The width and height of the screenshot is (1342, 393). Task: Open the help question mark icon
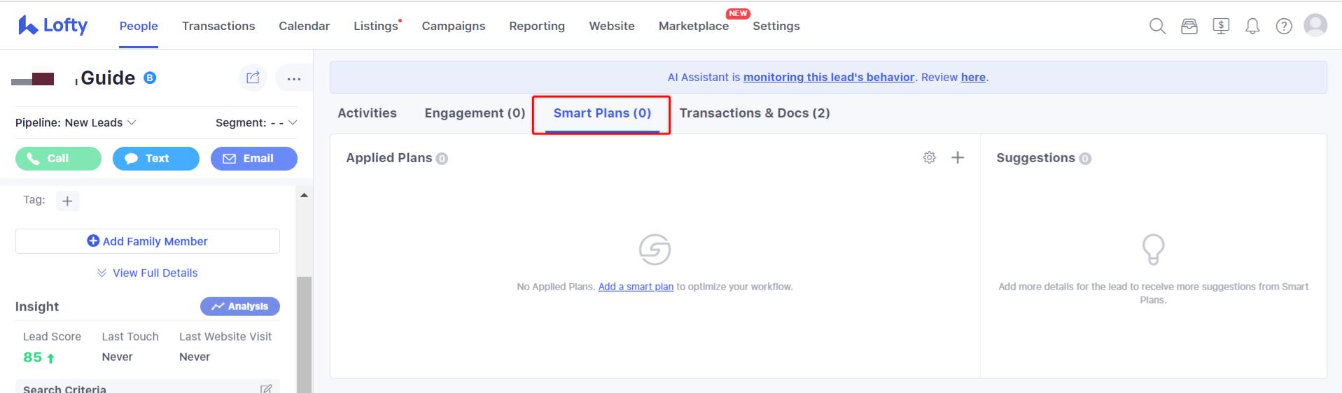[x=1284, y=27]
